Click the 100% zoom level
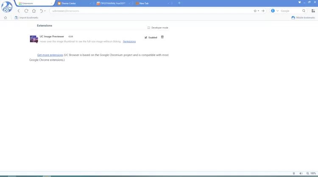Image resolution: width=318 pixels, height=177 pixels. tap(313, 173)
